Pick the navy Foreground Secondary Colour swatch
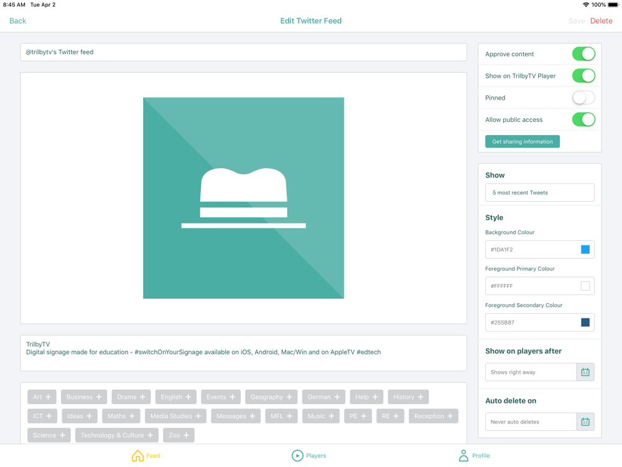622x467 pixels. click(585, 323)
